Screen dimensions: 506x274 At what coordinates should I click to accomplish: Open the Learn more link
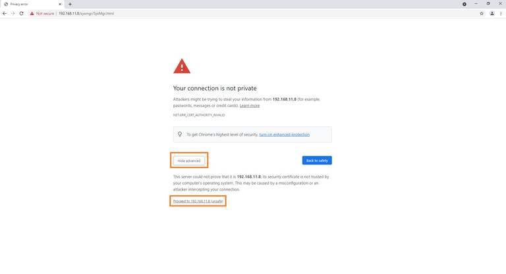pos(250,106)
